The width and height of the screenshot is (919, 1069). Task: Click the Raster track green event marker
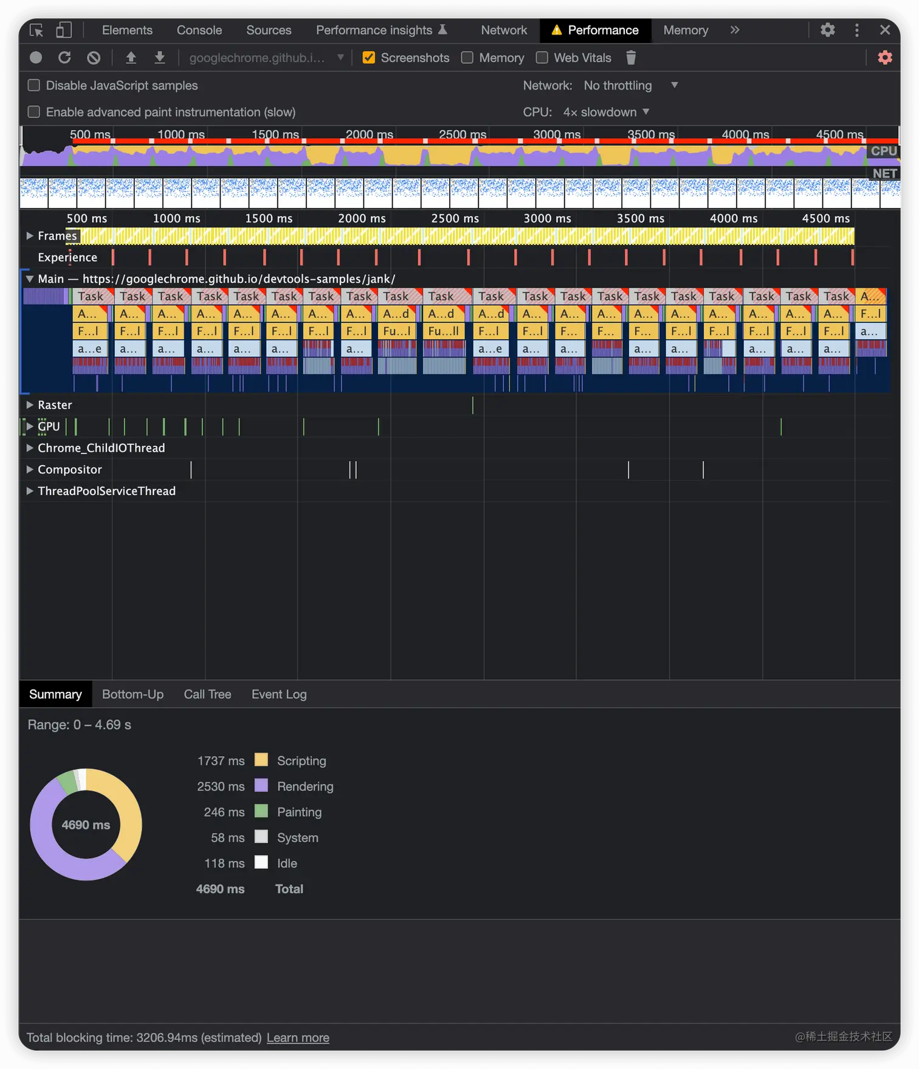coord(472,405)
